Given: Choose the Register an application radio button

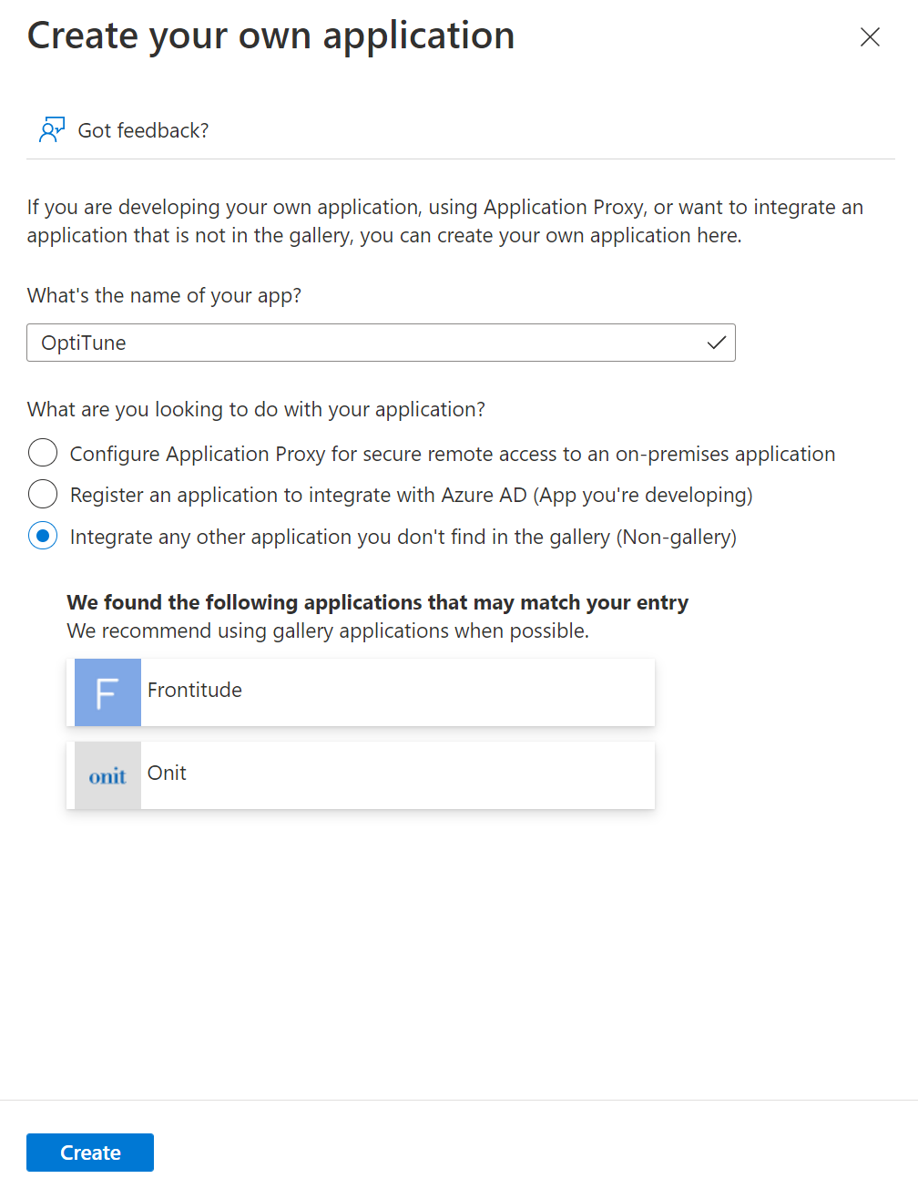Looking at the screenshot, I should [x=43, y=494].
